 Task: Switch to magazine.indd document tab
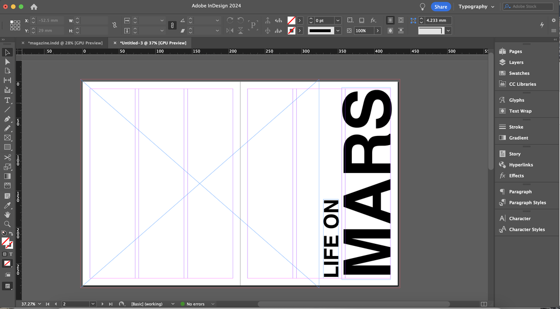[65, 43]
